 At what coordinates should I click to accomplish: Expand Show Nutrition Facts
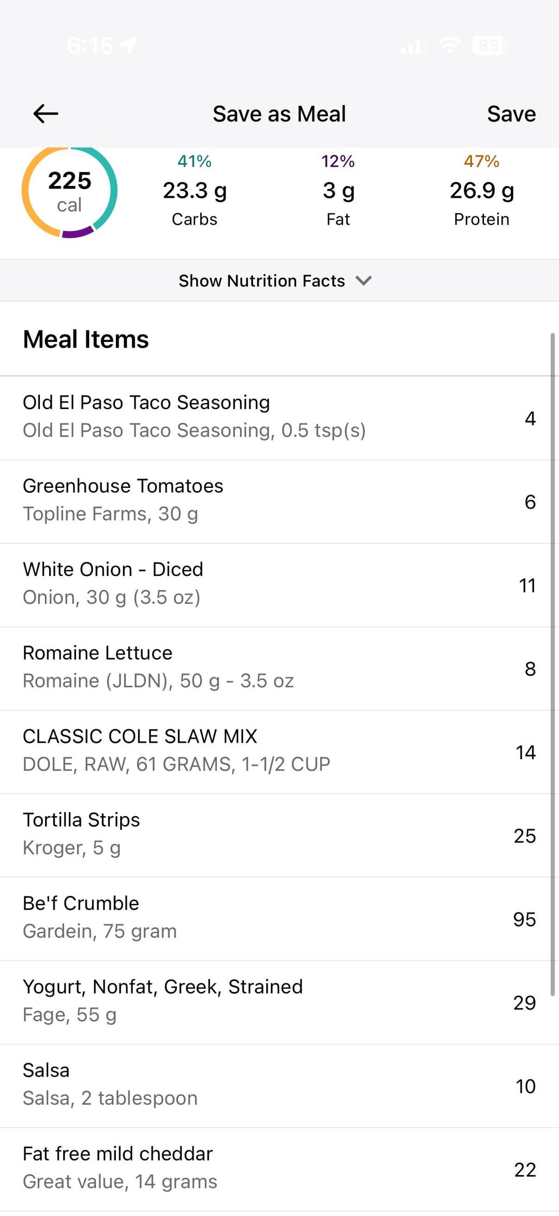pyautogui.click(x=262, y=281)
